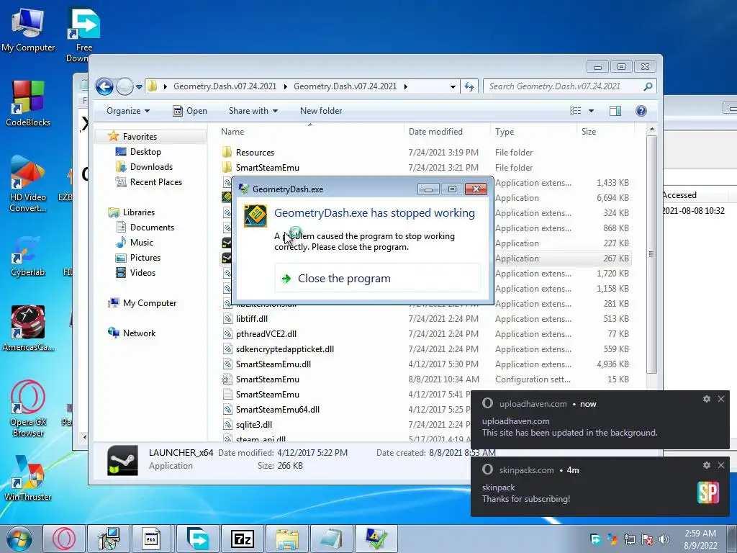Click the 7-Zip icon on the taskbar
The width and height of the screenshot is (737, 553).
(x=243, y=539)
